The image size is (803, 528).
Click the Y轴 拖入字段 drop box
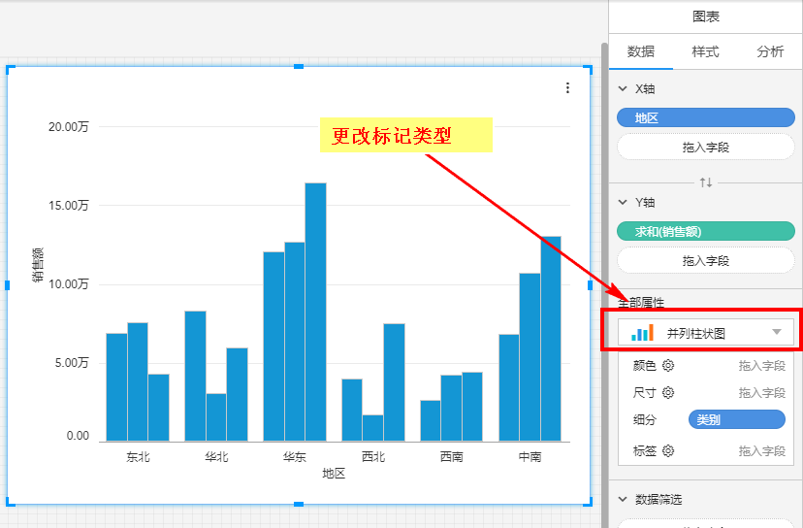706,261
